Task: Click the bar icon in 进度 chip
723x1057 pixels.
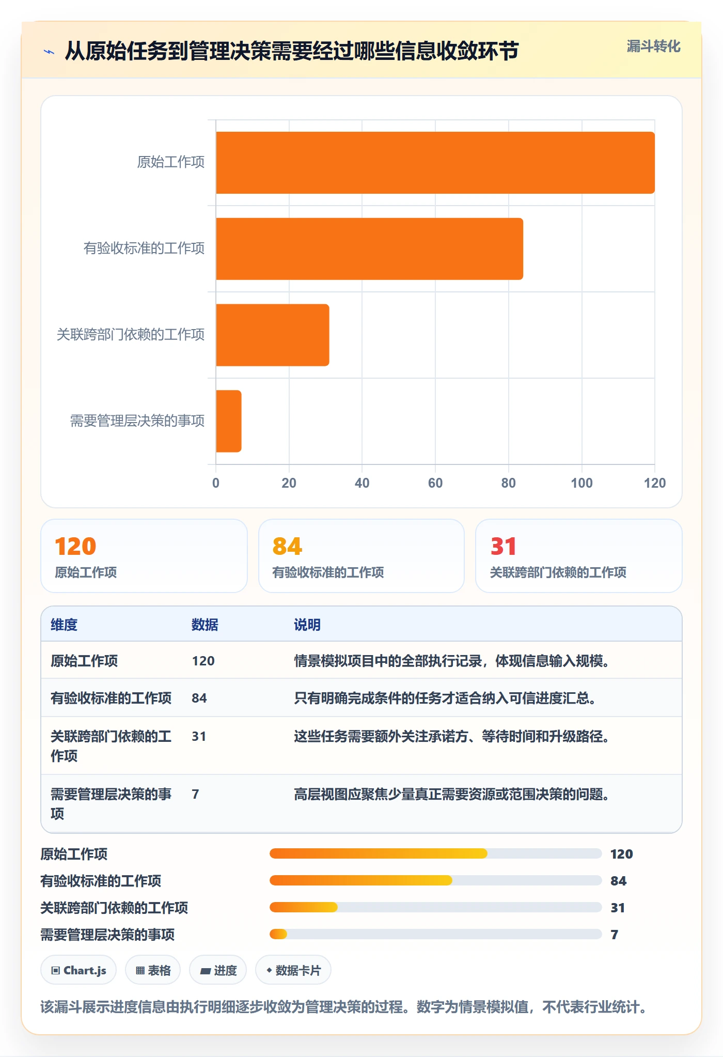Action: click(x=206, y=971)
